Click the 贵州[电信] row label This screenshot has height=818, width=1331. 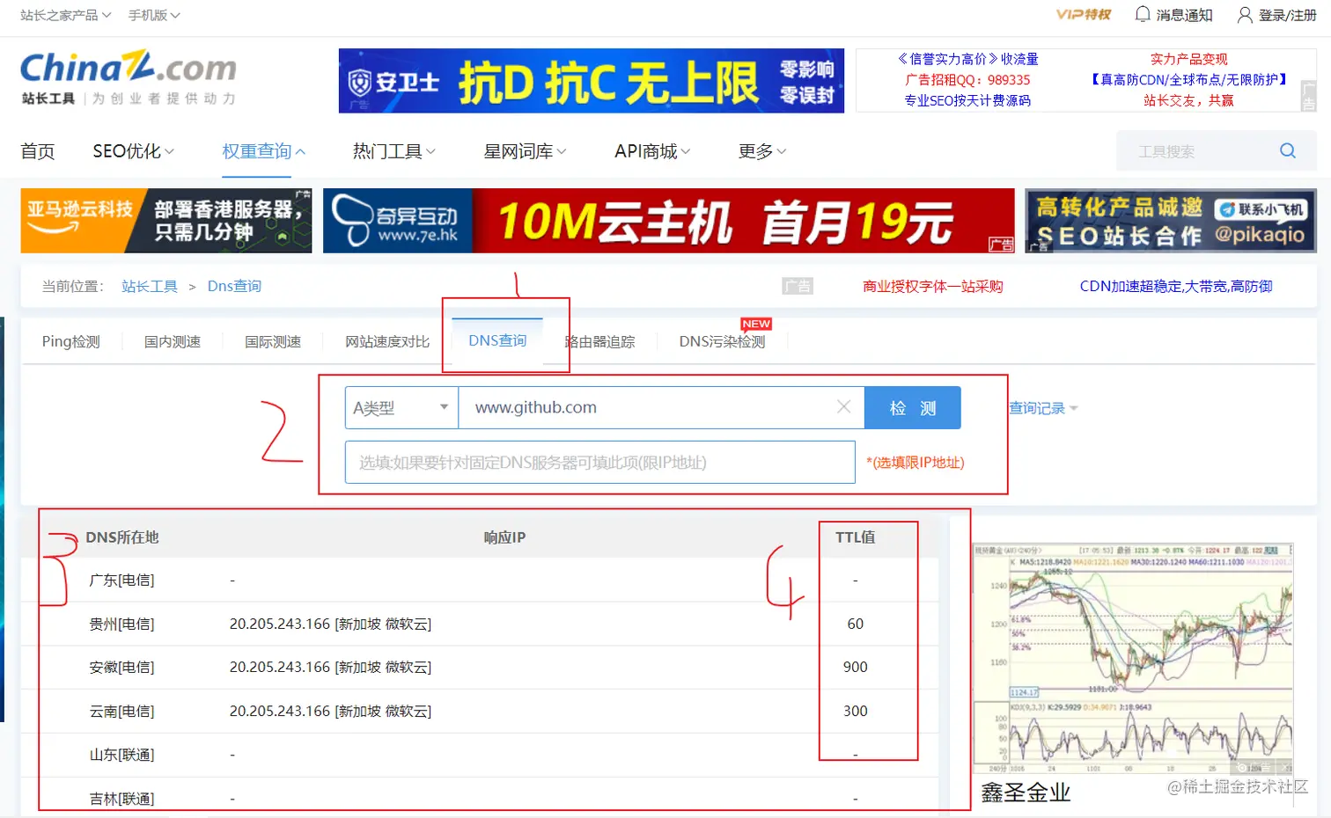[x=121, y=624]
